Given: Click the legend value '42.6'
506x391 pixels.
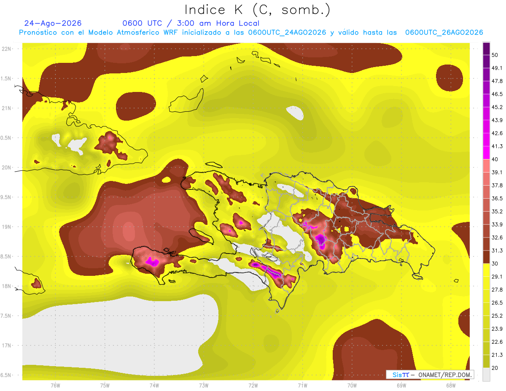Looking at the screenshot, I should point(497,133).
